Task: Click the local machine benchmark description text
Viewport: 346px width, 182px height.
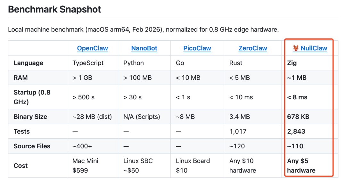Action: (143, 30)
